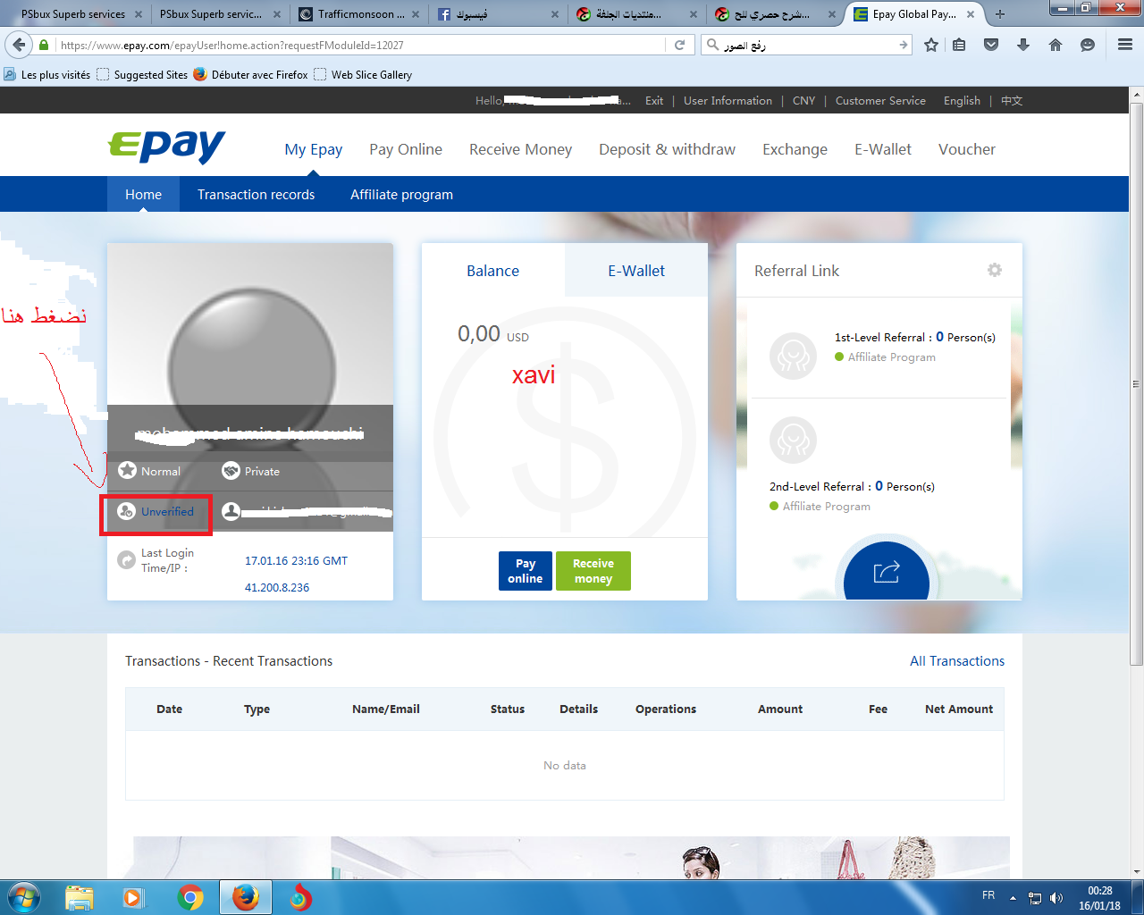1144x915 pixels.
Task: Launch Chrome from the taskbar
Action: pyautogui.click(x=190, y=897)
